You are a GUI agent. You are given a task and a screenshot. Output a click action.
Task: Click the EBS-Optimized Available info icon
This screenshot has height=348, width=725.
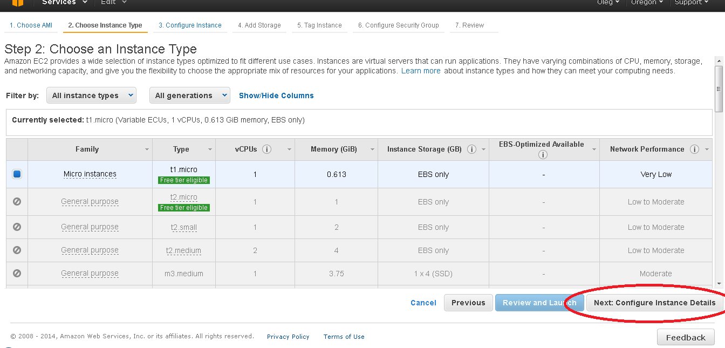pyautogui.click(x=543, y=154)
